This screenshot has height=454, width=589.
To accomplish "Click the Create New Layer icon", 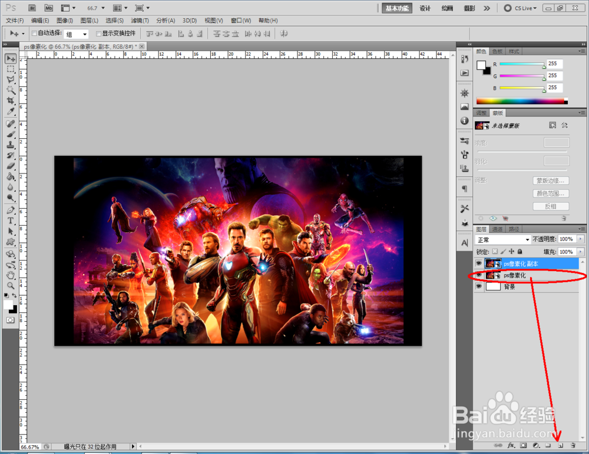I will coord(560,445).
